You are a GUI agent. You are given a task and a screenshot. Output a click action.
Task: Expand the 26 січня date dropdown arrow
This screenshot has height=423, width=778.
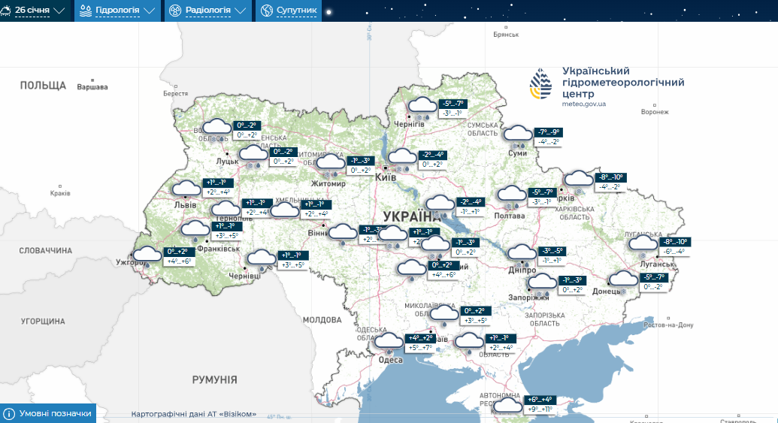59,11
